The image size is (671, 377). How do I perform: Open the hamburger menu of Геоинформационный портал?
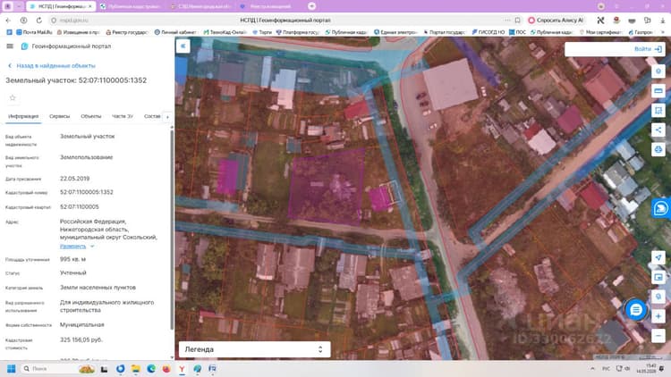[x=10, y=46]
